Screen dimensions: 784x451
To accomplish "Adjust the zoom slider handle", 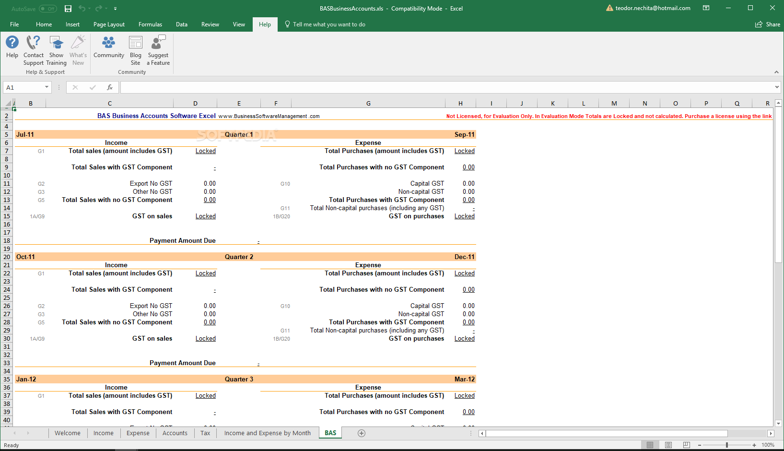I will [x=727, y=445].
